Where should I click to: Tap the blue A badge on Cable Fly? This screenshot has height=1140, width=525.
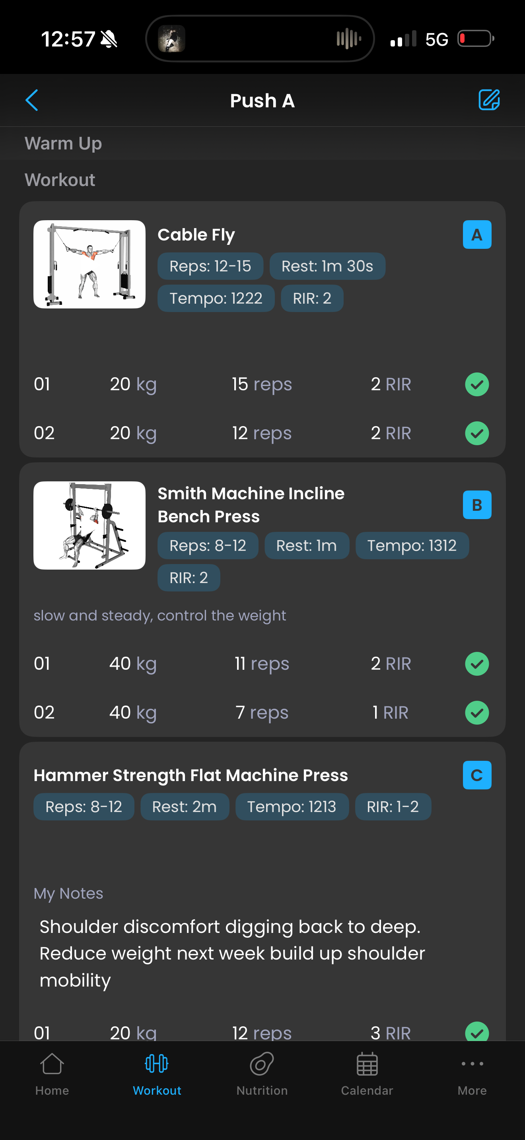[477, 235]
